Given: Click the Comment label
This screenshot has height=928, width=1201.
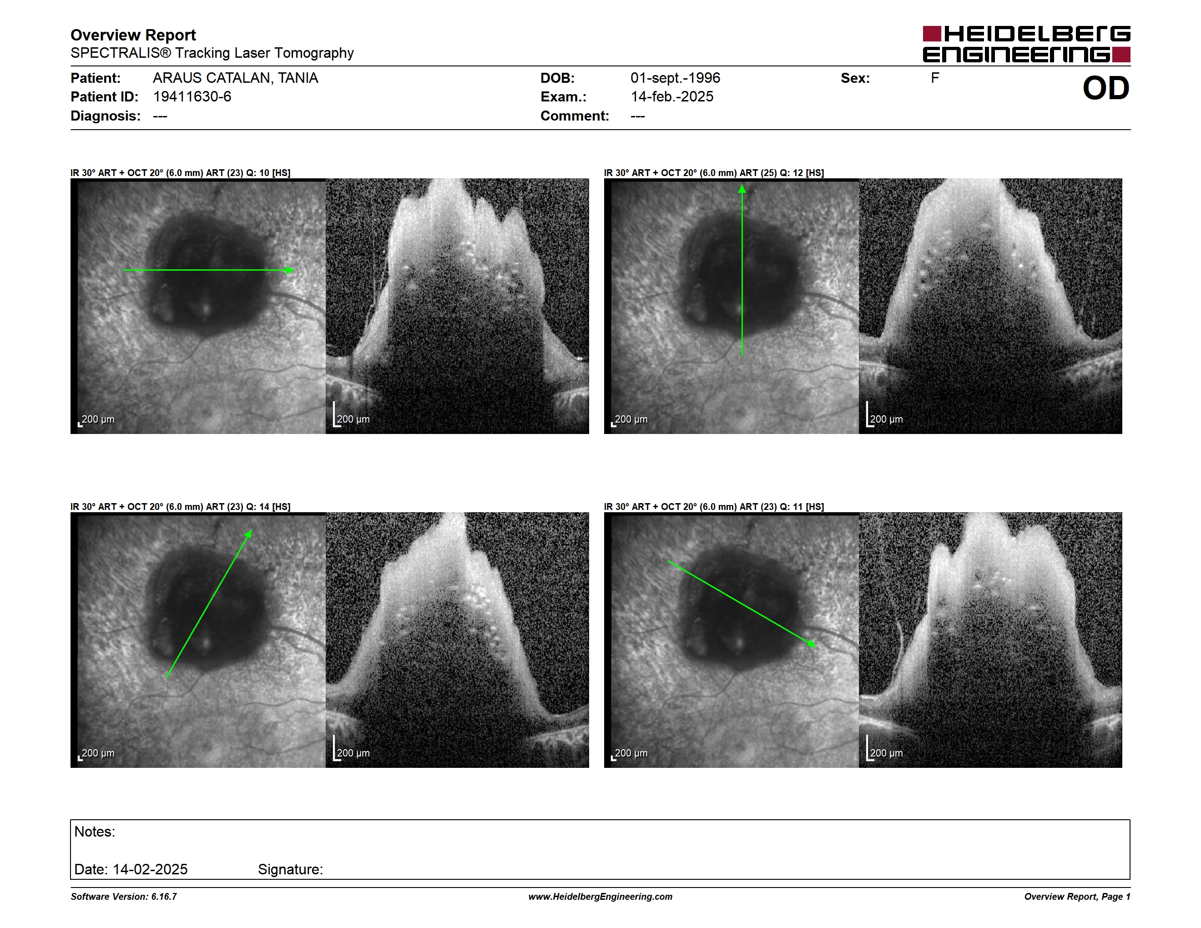Looking at the screenshot, I should (x=575, y=116).
